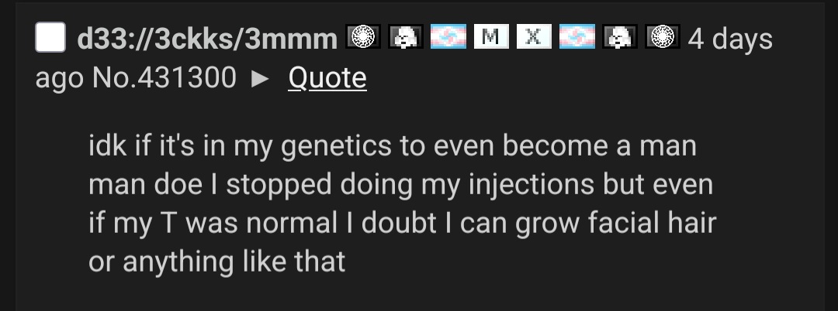Click post number 431300
Screen dimensions: 838x311
(185, 77)
